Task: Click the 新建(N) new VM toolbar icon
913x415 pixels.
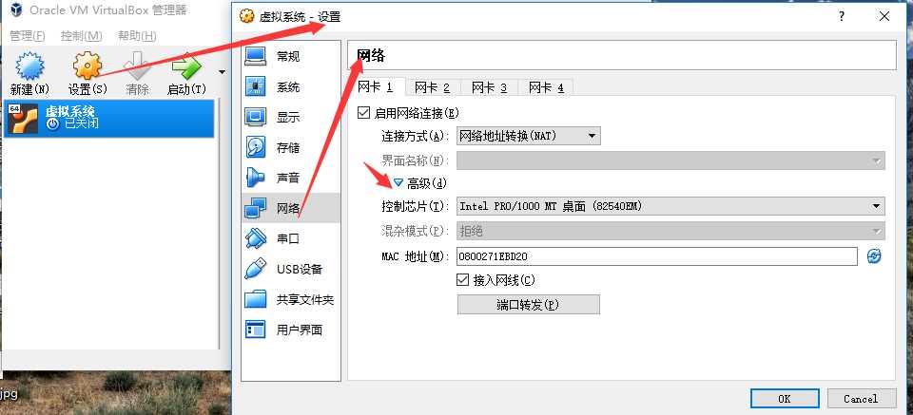Action: point(29,66)
